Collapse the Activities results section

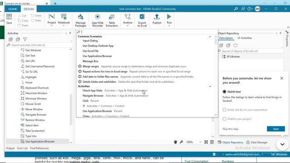click(x=210, y=86)
